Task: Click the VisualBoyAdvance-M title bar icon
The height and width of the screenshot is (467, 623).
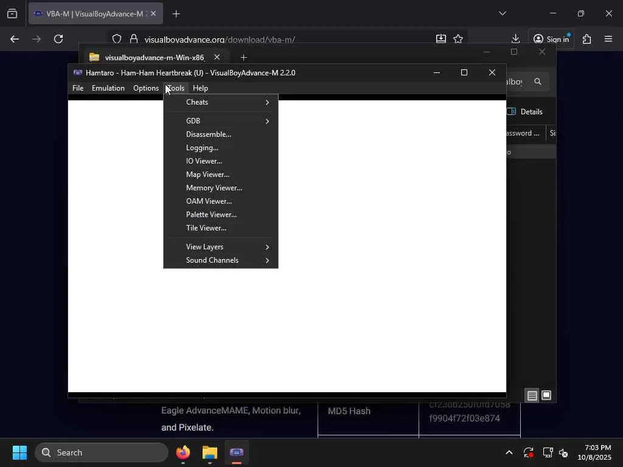Action: pyautogui.click(x=77, y=73)
